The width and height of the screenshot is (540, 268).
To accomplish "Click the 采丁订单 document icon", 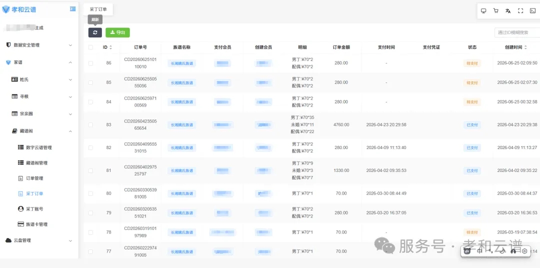I will tap(20, 193).
